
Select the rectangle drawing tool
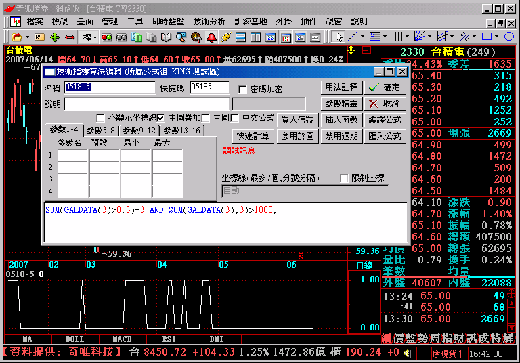pos(487,37)
